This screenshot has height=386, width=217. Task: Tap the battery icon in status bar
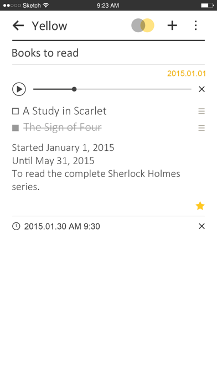tap(207, 5)
